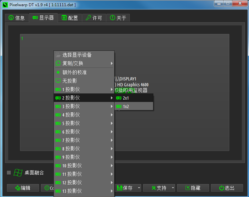Click the projector icon beside 2x1
249x197 pixels.
coord(119,98)
